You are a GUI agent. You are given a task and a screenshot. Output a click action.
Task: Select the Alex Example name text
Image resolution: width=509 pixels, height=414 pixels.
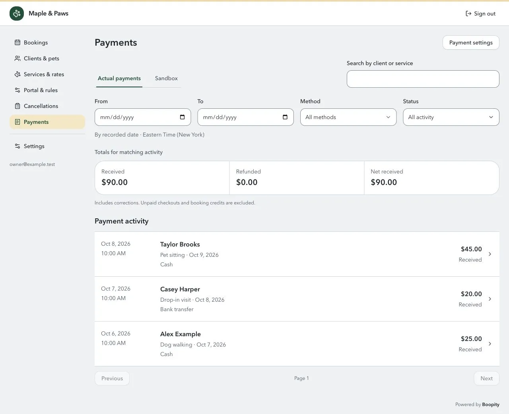pyautogui.click(x=180, y=334)
